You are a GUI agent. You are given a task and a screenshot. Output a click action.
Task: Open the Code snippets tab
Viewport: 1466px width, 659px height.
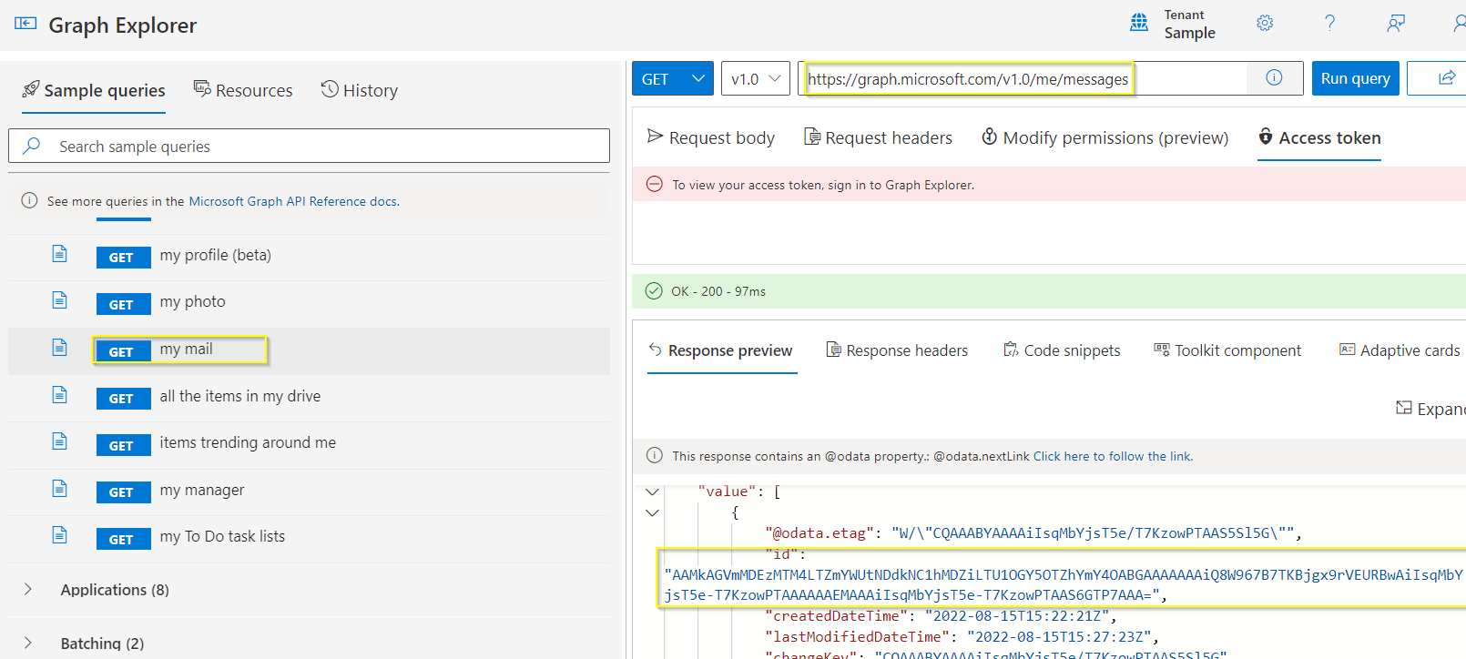tap(1062, 350)
